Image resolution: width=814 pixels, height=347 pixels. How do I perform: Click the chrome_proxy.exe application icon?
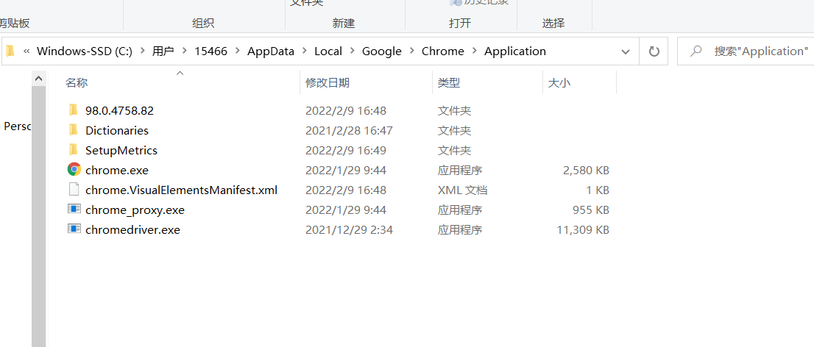(74, 209)
